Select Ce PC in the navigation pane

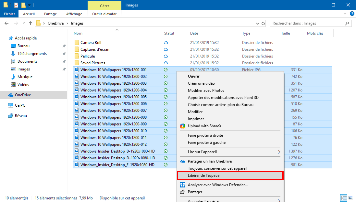(20, 105)
